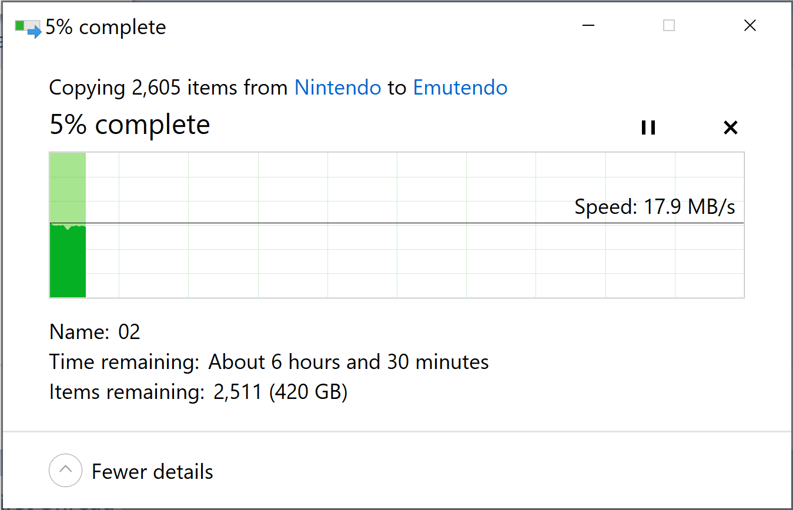
Task: Close the copy progress window
Action: point(750,26)
